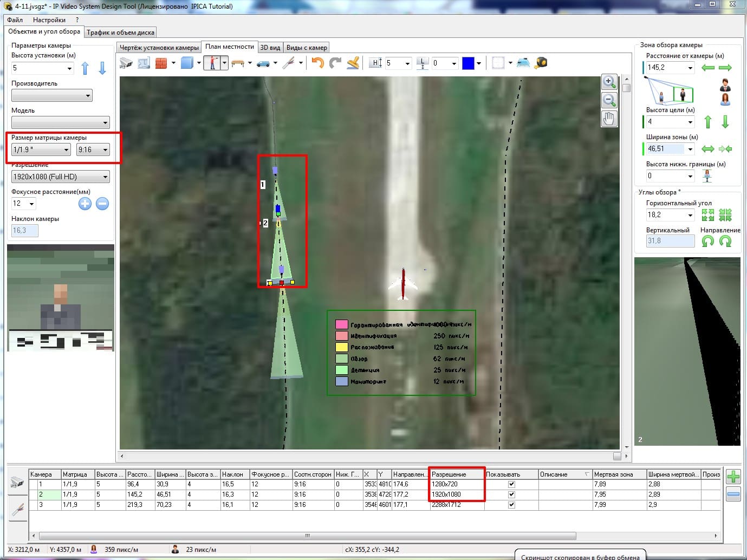Open the Производитель dropdown

(52, 96)
